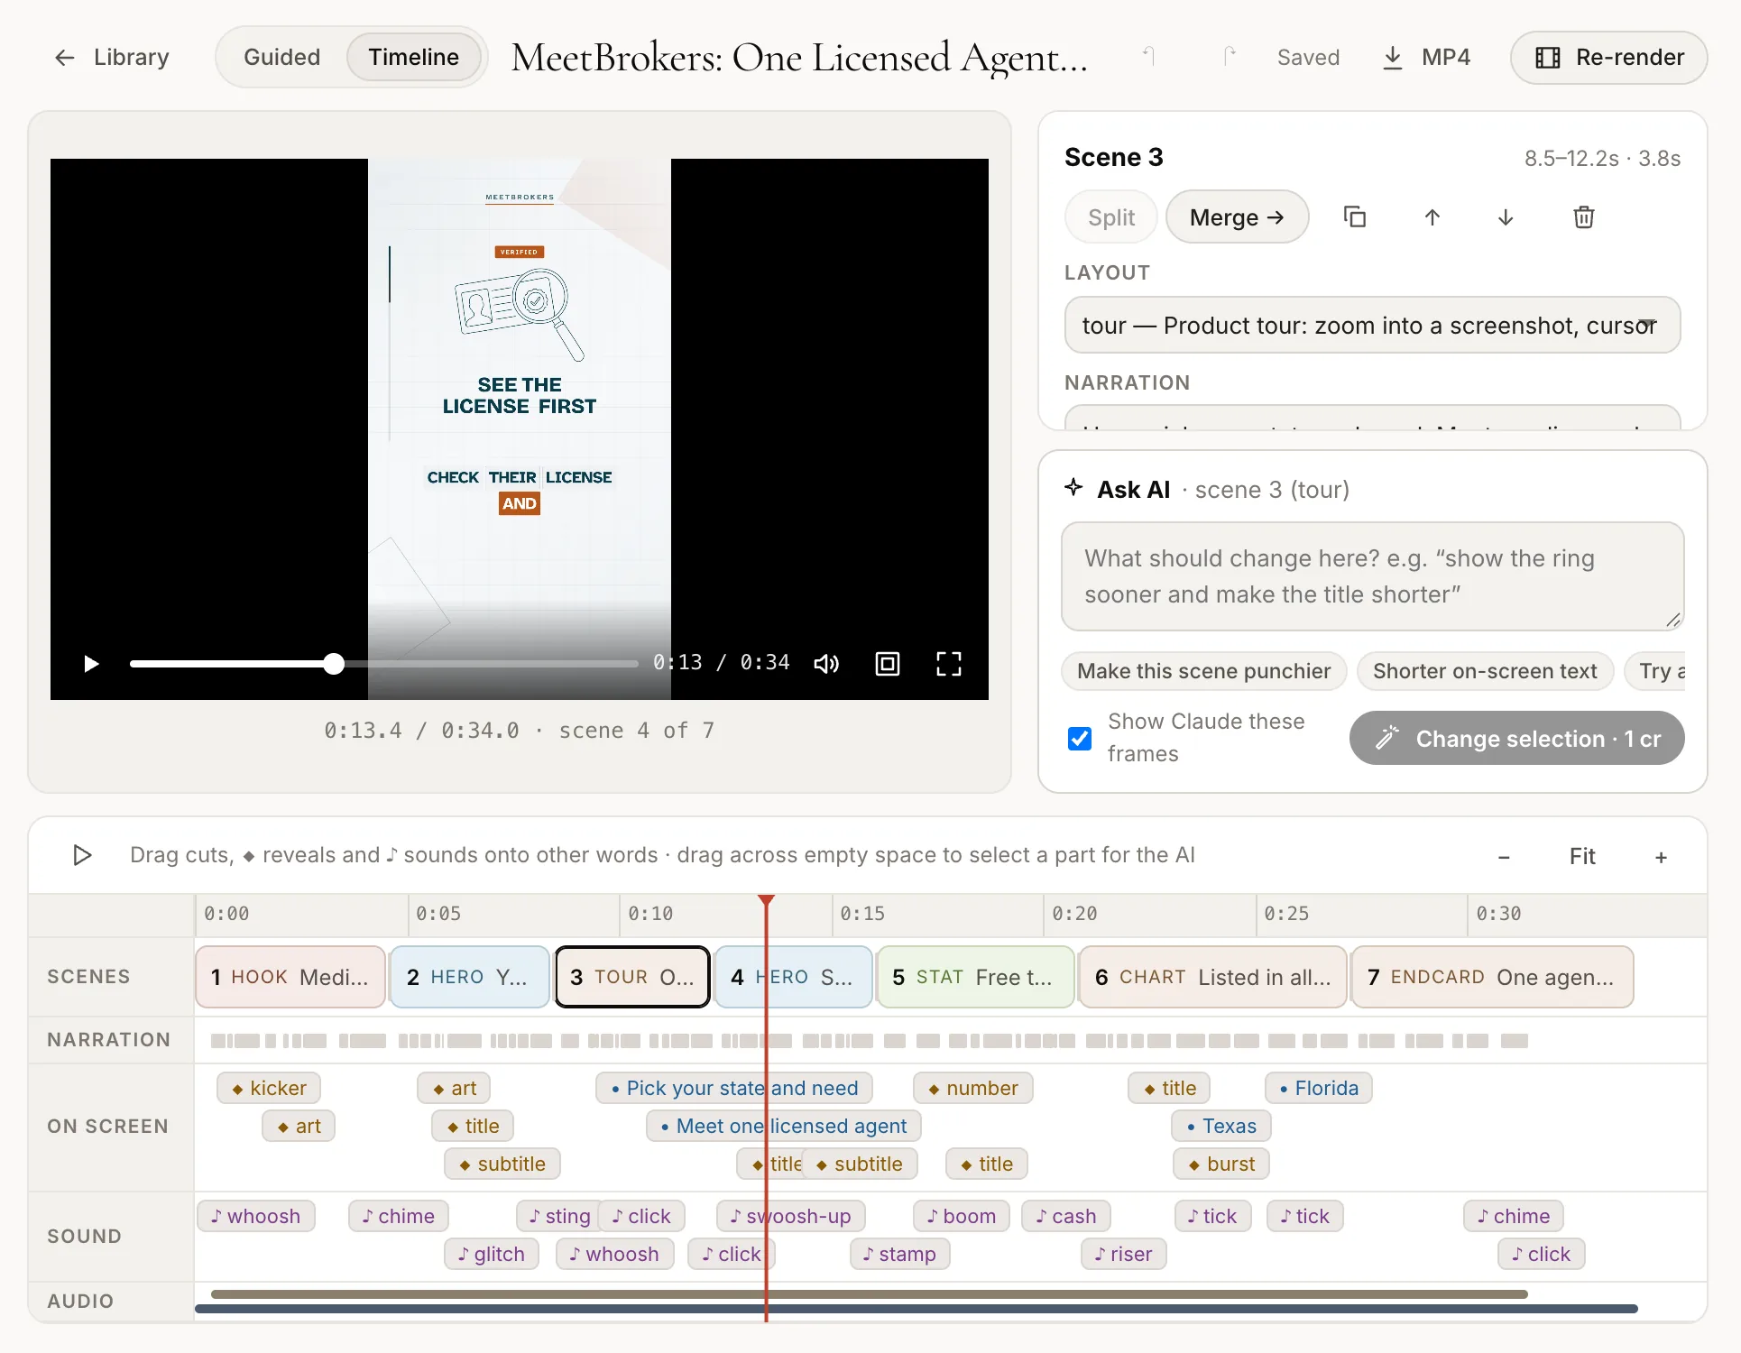Screen dimensions: 1741x1353
Task: Click the video progress slider handle
Action: tap(334, 664)
